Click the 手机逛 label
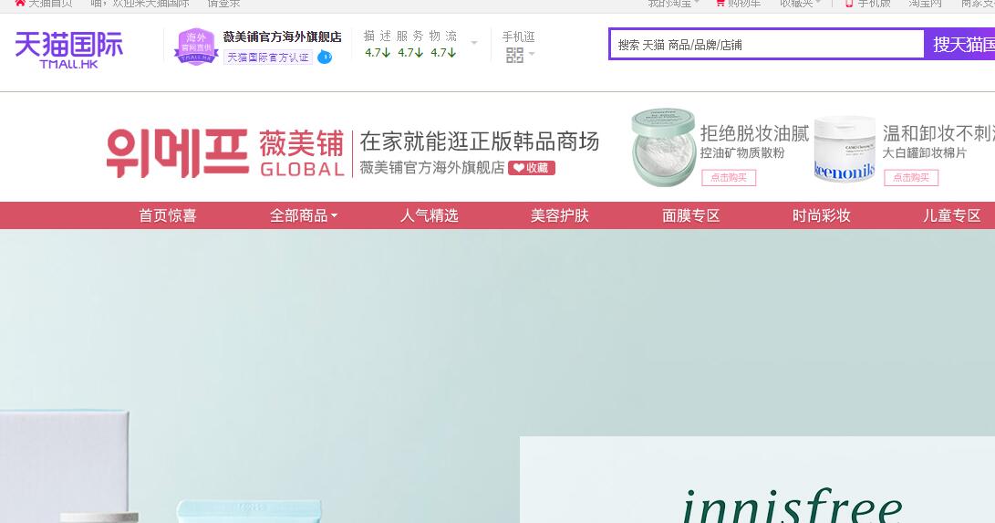 tap(518, 37)
